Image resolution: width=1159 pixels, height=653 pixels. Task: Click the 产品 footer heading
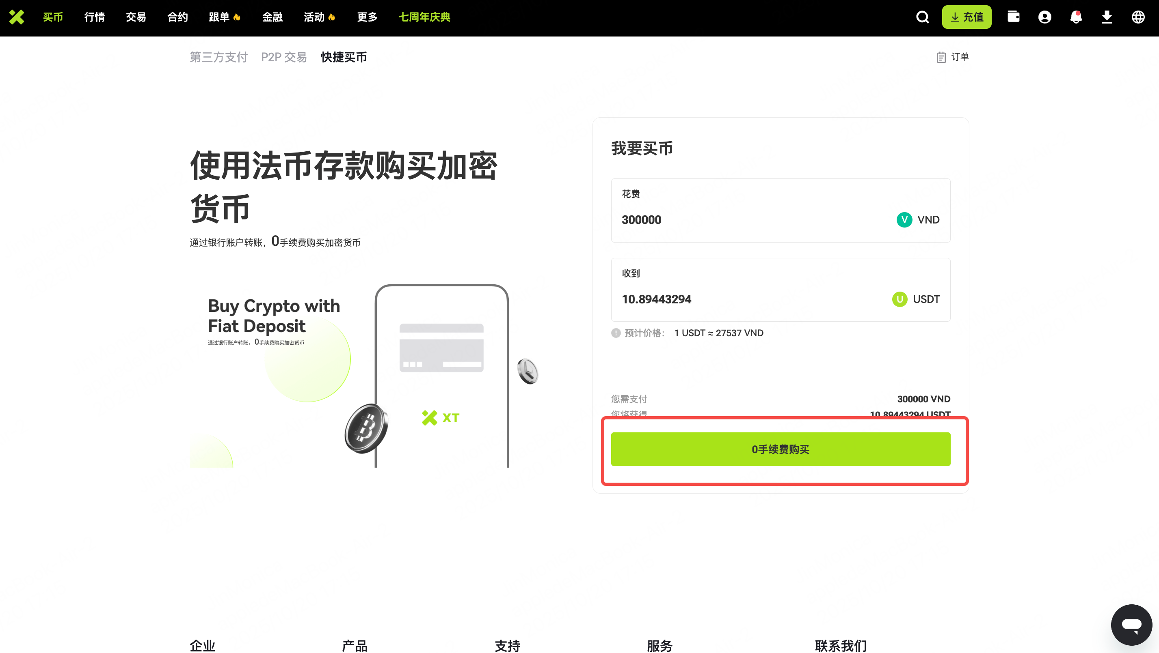point(355,646)
